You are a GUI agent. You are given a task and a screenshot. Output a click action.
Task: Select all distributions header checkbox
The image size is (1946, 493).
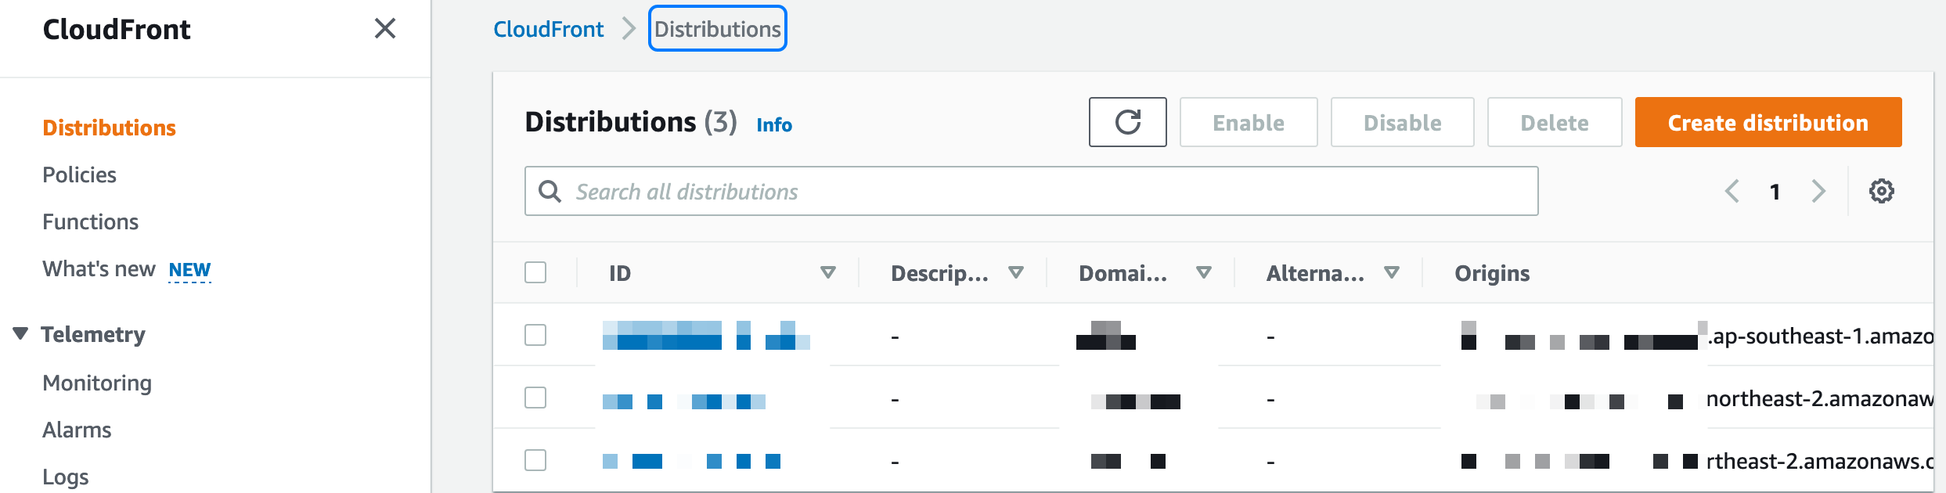pyautogui.click(x=535, y=272)
